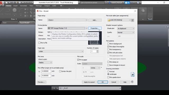Click the viewport minimize icon

point(165,27)
